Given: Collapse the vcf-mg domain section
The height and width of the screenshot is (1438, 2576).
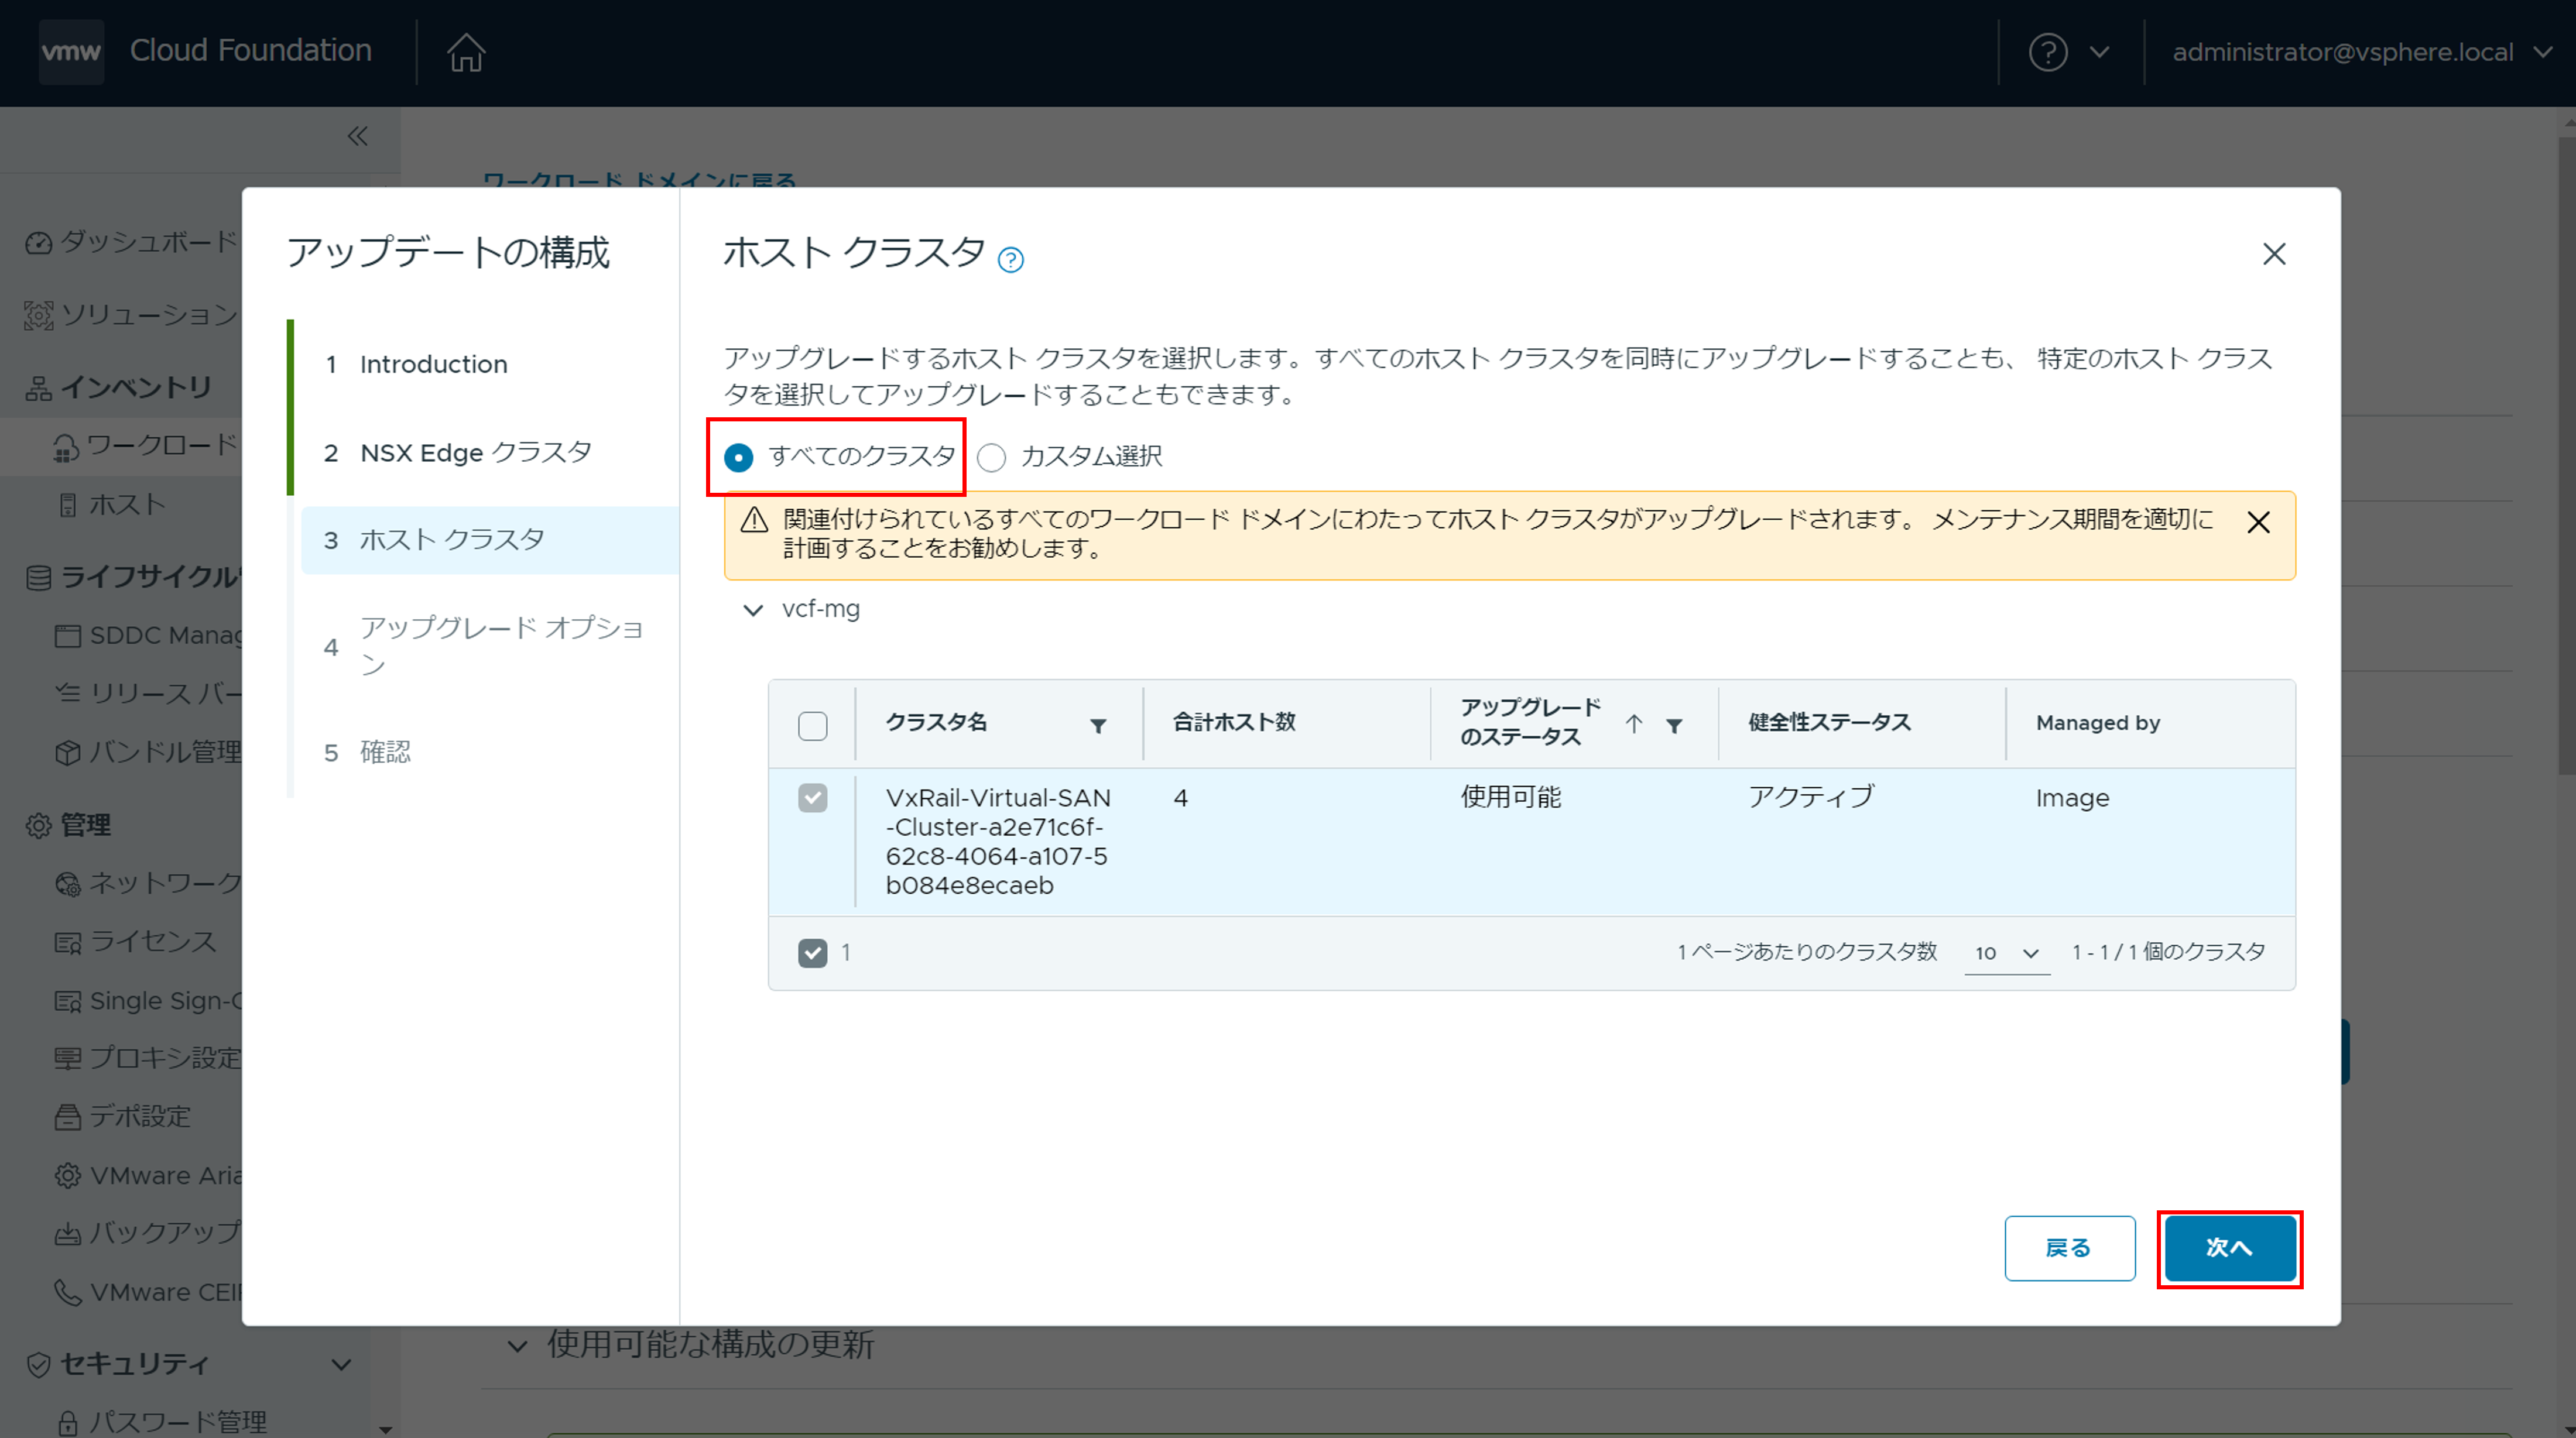Looking at the screenshot, I should (753, 610).
